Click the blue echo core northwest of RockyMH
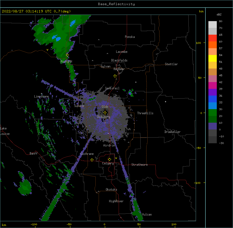The height and width of the screenshot is (228, 233). click(x=56, y=38)
